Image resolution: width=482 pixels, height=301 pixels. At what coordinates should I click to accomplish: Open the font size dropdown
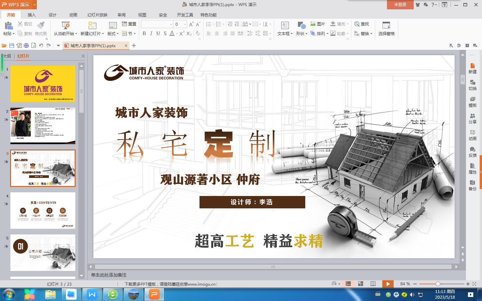[x=185, y=24]
